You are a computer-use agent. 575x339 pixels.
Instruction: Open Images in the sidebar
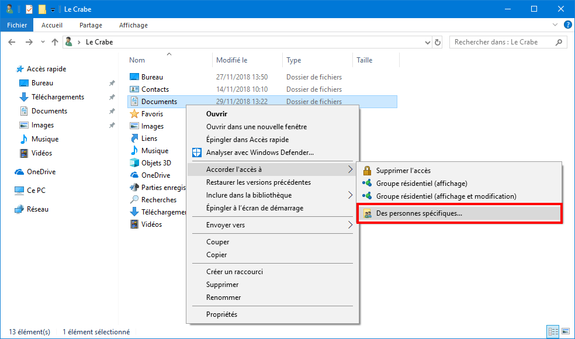(x=43, y=125)
